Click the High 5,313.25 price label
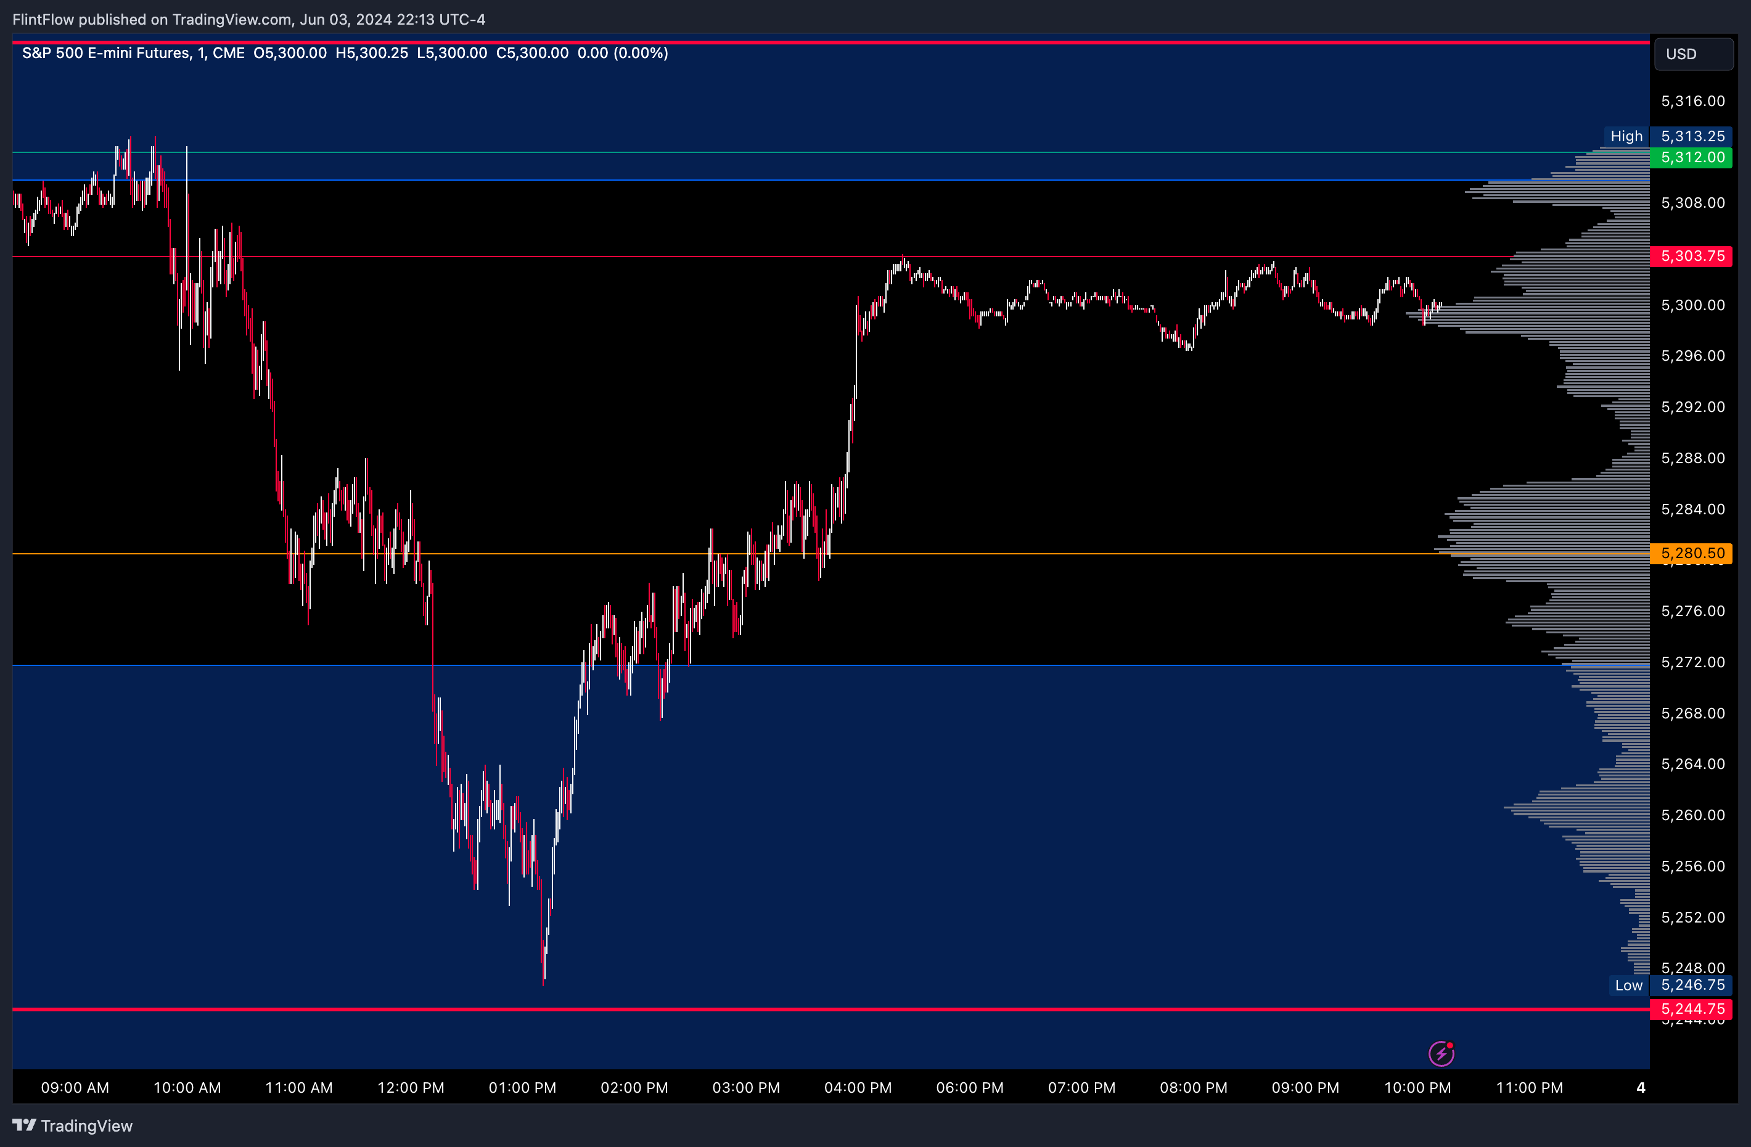Screen dimensions: 1751x1147 (x=1667, y=136)
